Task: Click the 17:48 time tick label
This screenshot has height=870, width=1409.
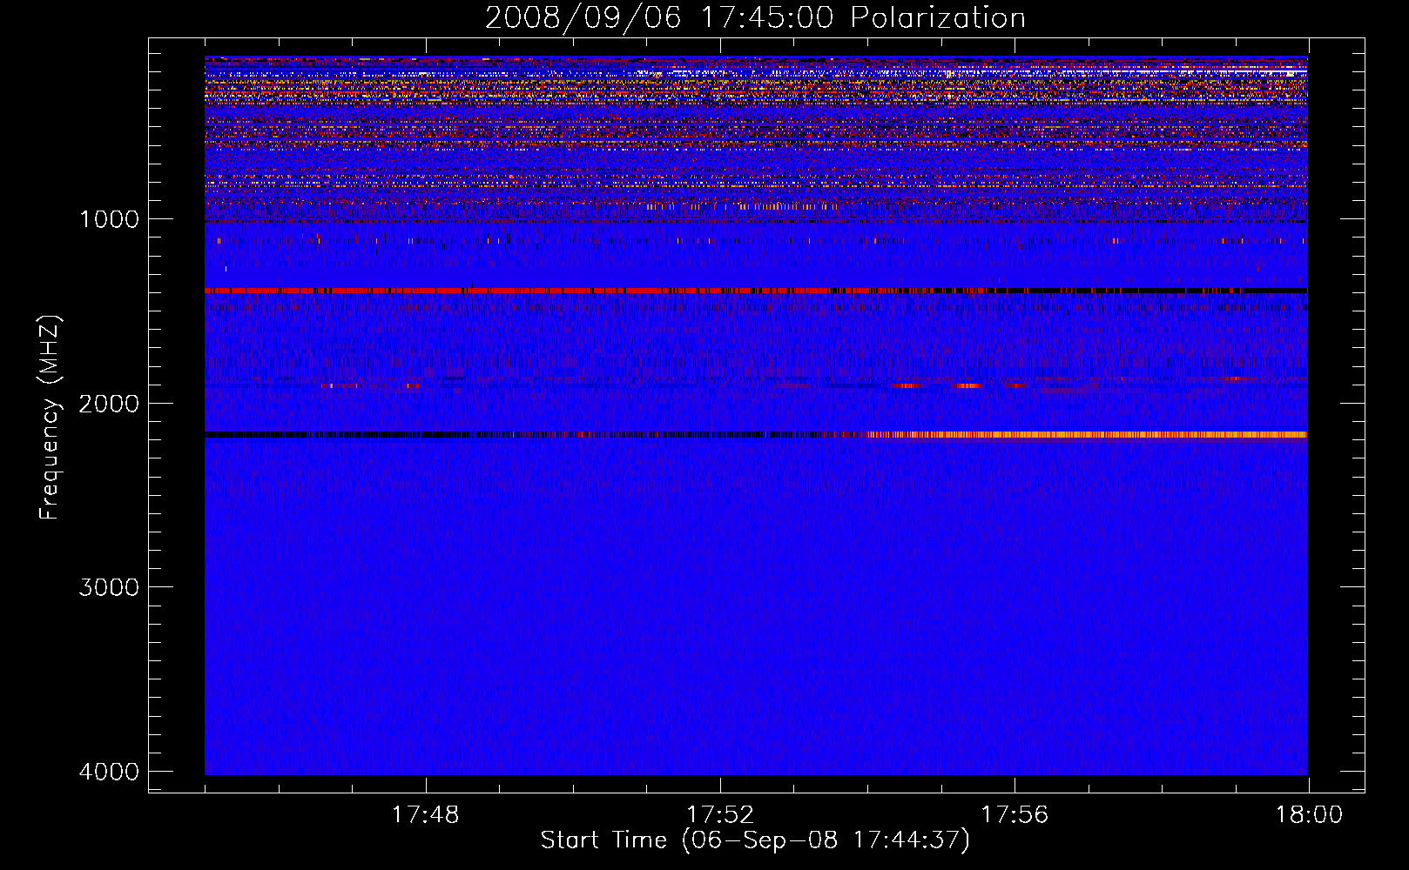Action: pyautogui.click(x=425, y=815)
